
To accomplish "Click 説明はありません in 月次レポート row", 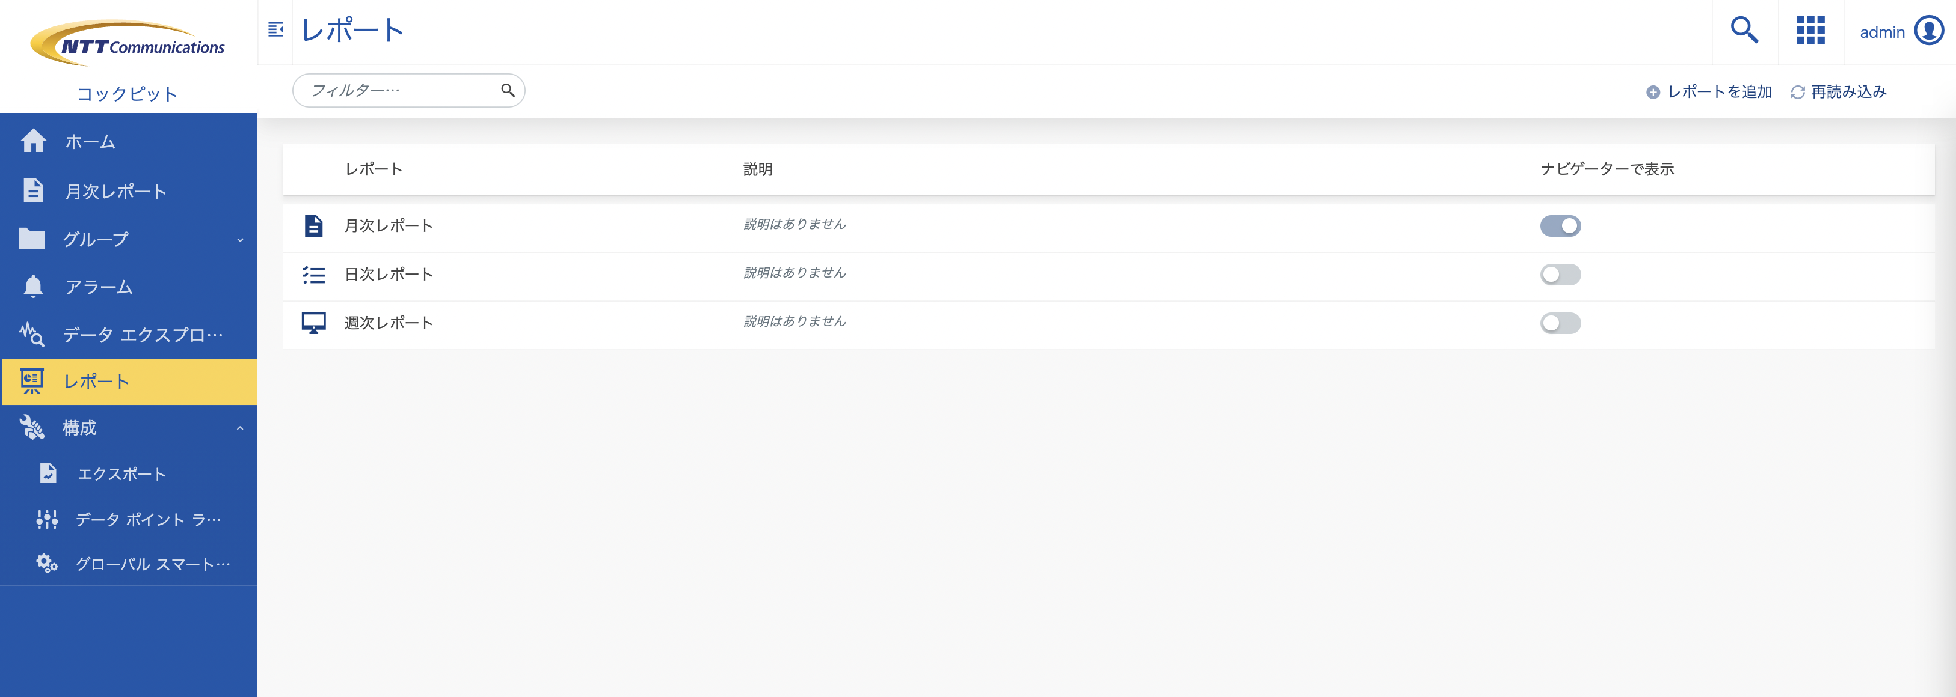I will pyautogui.click(x=794, y=224).
